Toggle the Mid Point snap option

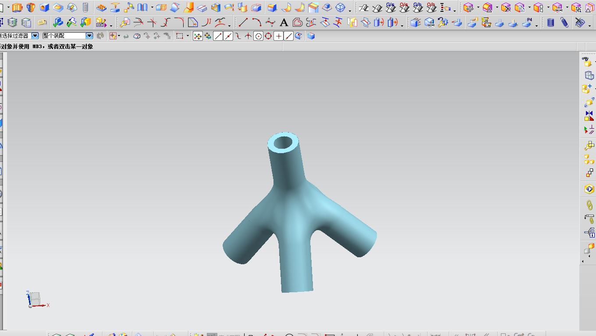click(x=228, y=36)
